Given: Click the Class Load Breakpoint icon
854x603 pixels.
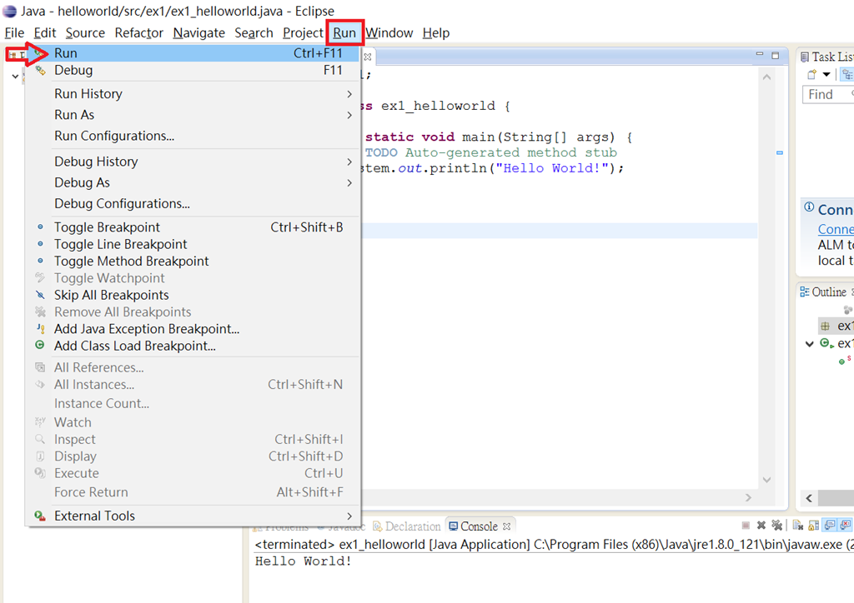Looking at the screenshot, I should pos(40,345).
